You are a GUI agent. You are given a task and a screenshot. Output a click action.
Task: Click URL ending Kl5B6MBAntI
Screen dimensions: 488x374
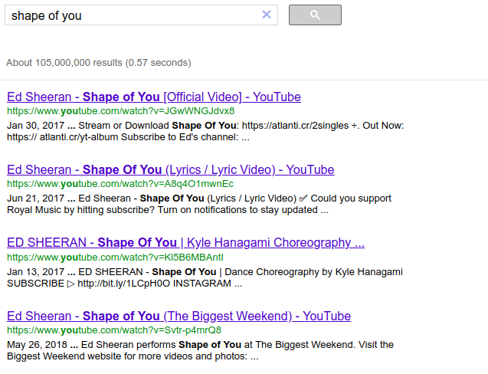tap(115, 258)
